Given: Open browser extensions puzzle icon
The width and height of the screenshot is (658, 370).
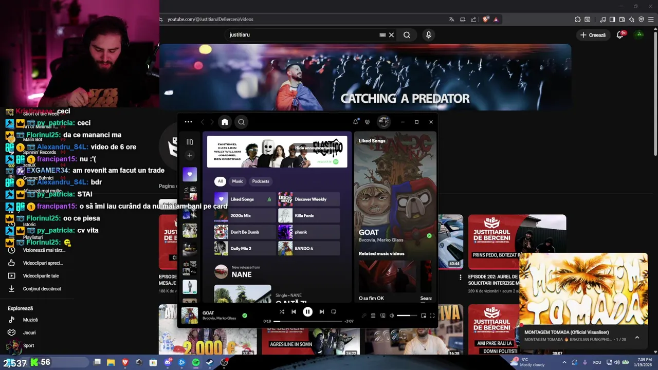Looking at the screenshot, I should pyautogui.click(x=578, y=19).
